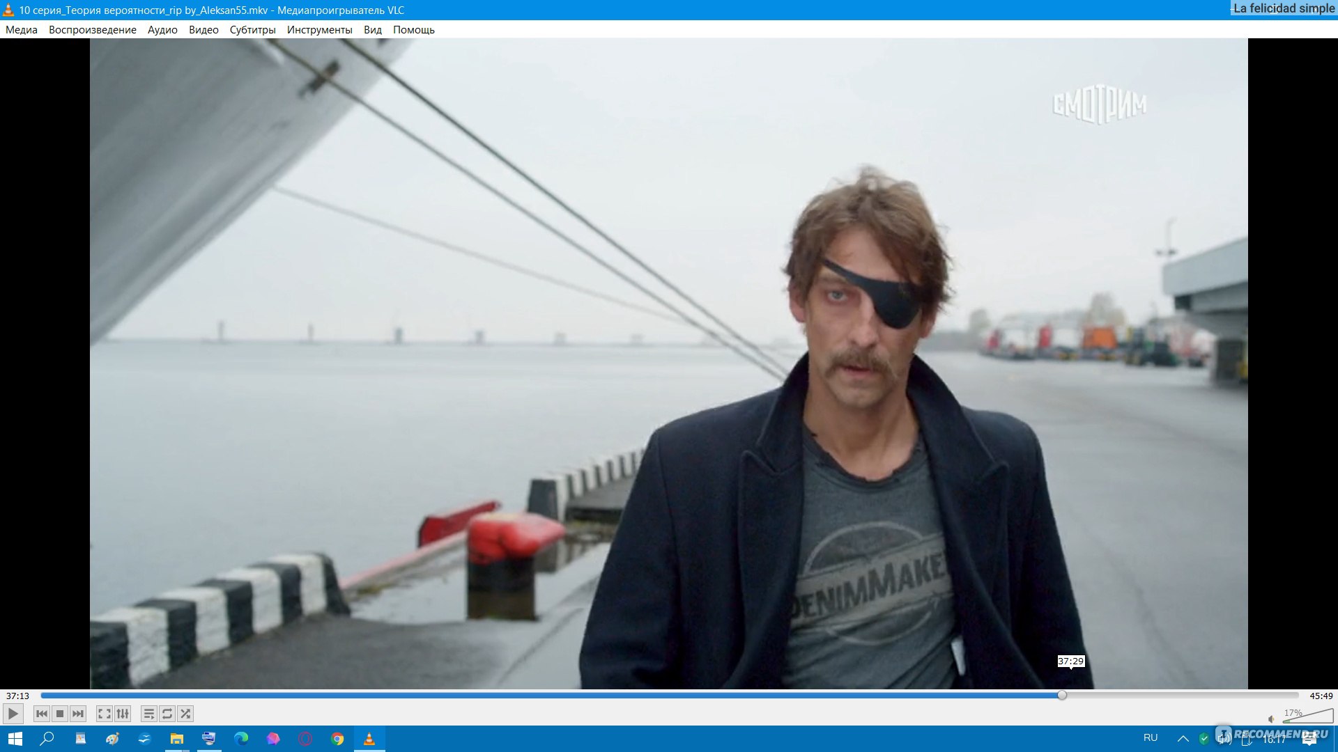This screenshot has width=1338, height=752.
Task: Open the File Explorer taskbar icon
Action: pyautogui.click(x=177, y=739)
